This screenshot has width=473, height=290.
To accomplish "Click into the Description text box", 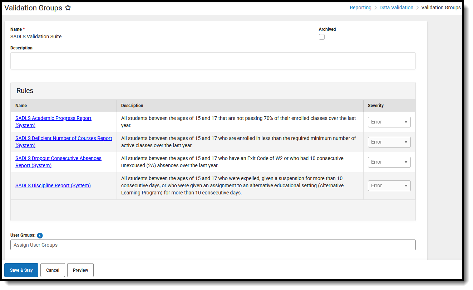I will click(x=213, y=61).
